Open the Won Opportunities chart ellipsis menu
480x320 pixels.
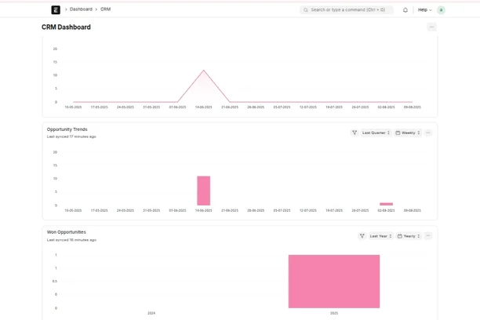(x=428, y=236)
